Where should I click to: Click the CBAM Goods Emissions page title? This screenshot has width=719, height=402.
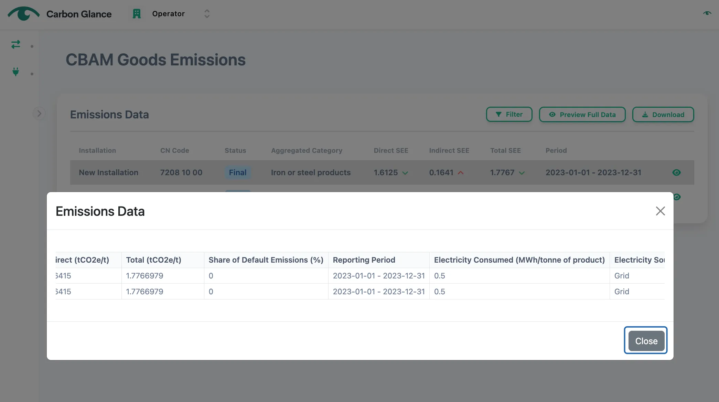[x=155, y=60]
